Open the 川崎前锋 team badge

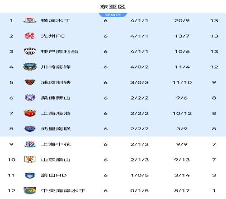tap(30, 67)
